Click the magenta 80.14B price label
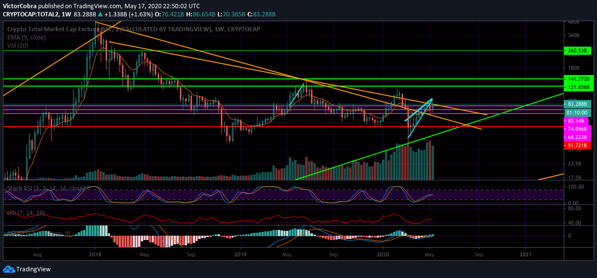The image size is (597, 278). coord(576,121)
